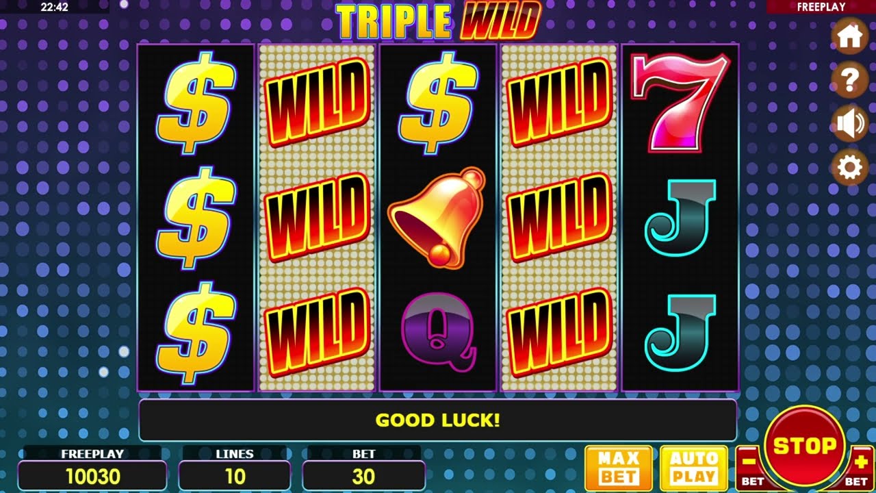Click the FREEPLAY balance display
The height and width of the screenshot is (493, 876).
coord(92,476)
